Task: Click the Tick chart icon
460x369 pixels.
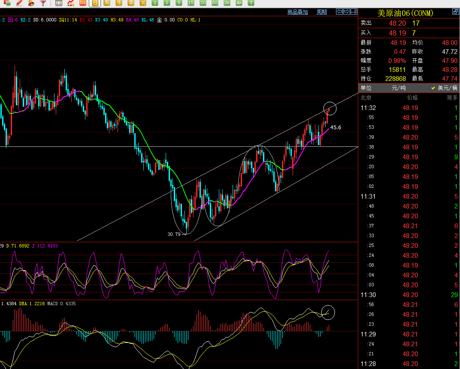Action: coord(83,3)
